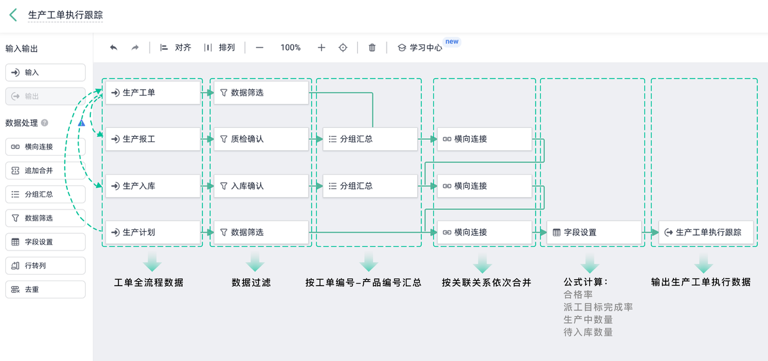Select 横向连接 in the data processing panel
This screenshot has height=361, width=768.
coord(45,146)
